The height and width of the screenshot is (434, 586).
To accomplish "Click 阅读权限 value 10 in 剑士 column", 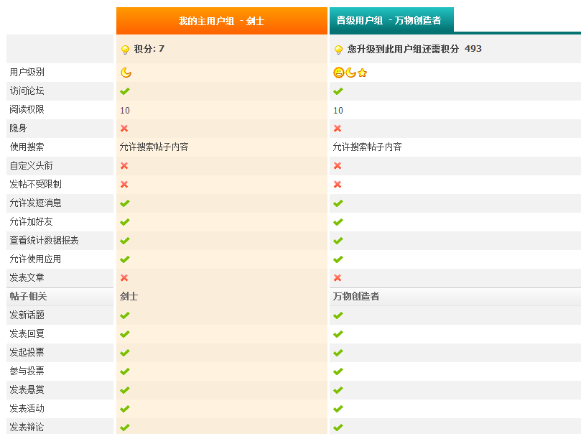I will click(x=125, y=110).
